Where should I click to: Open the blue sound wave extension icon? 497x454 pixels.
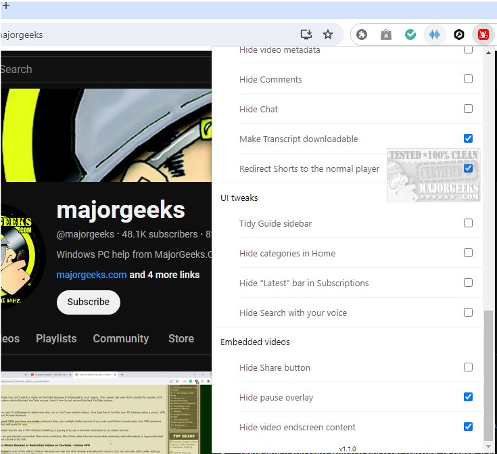click(435, 35)
